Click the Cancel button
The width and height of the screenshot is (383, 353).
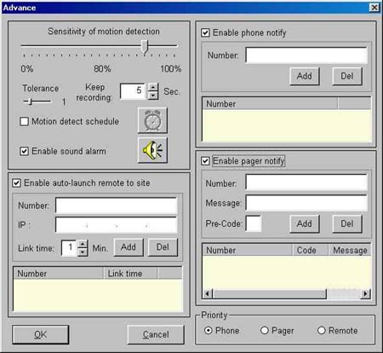(156, 334)
